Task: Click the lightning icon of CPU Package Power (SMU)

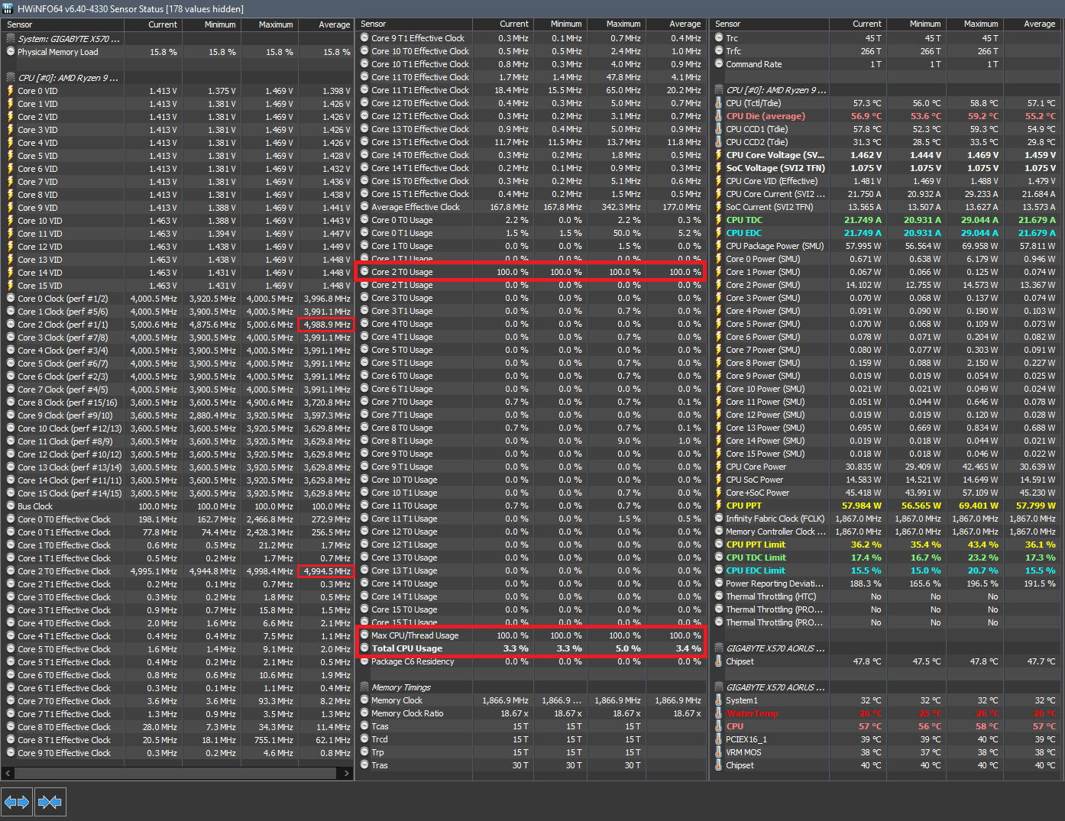Action: click(719, 246)
